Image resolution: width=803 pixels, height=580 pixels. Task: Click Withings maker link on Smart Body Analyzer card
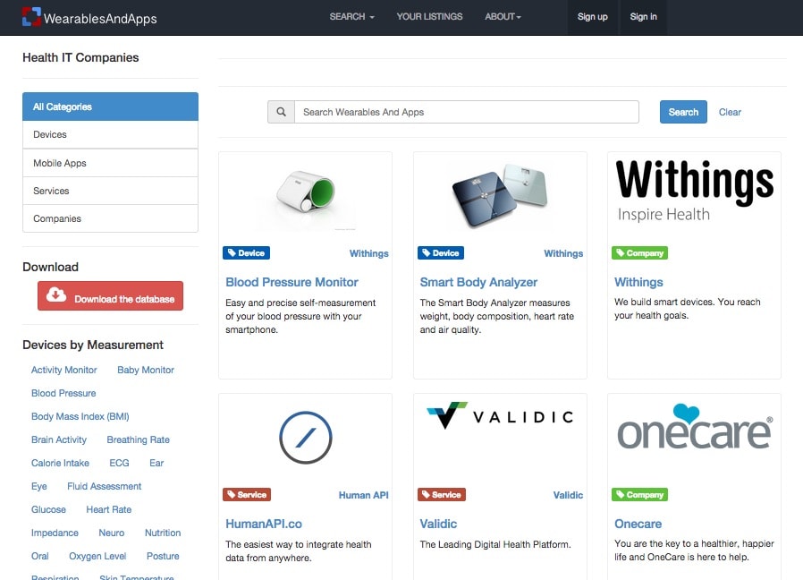click(x=563, y=253)
